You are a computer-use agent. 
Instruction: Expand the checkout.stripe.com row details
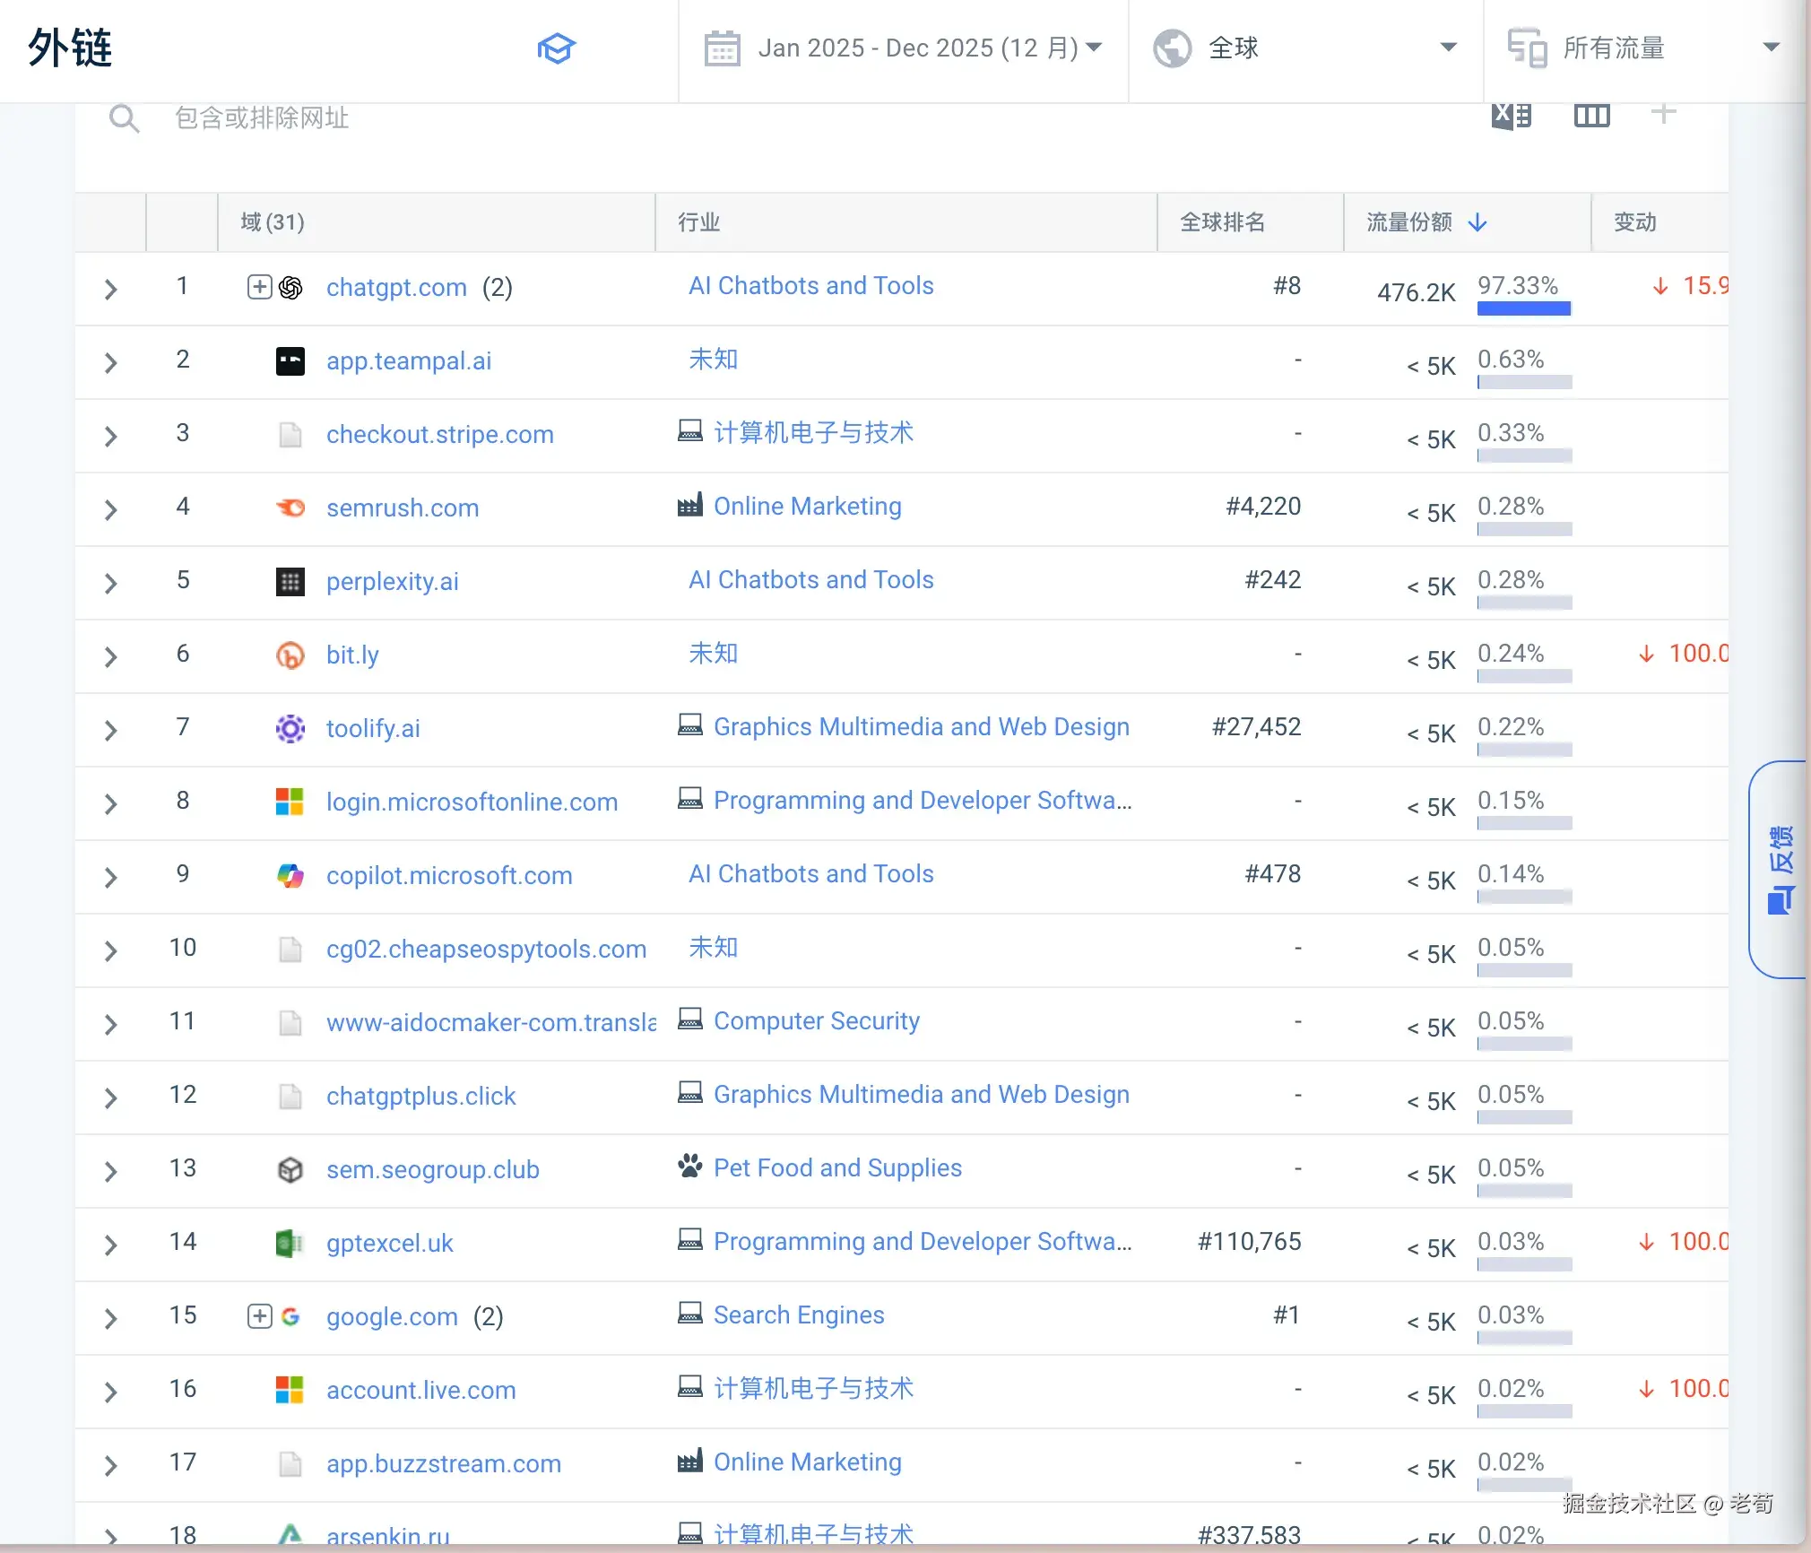point(110,437)
